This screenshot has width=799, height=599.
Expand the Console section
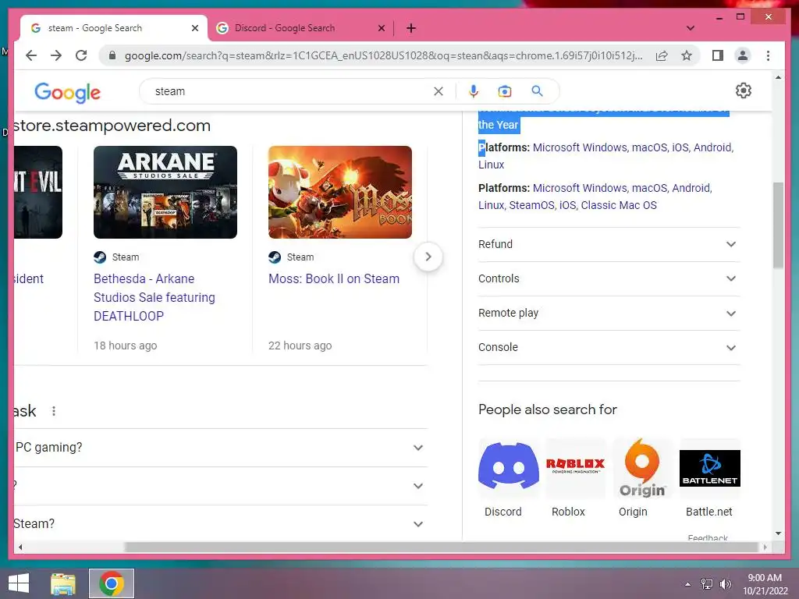(609, 347)
